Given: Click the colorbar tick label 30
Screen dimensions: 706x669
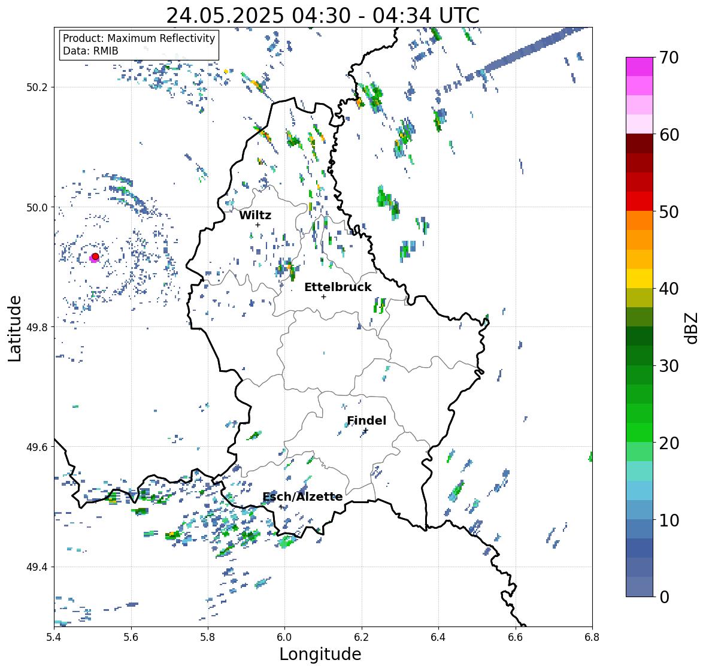Looking at the screenshot, I should pos(669,366).
